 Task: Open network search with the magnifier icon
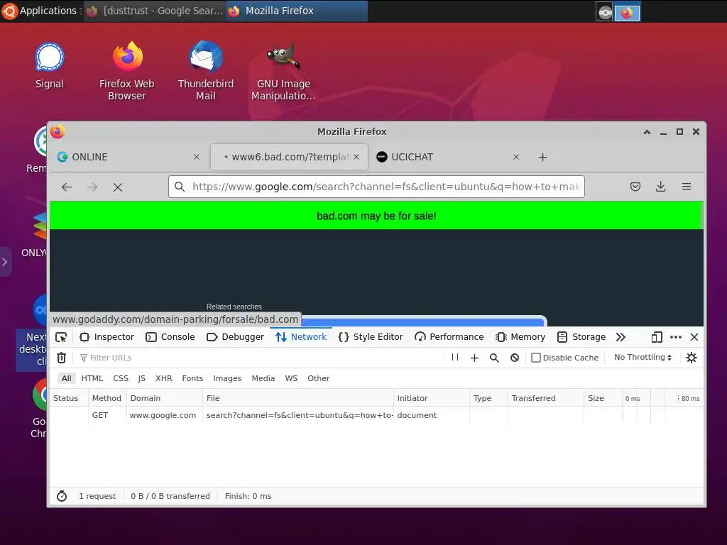[x=494, y=358]
